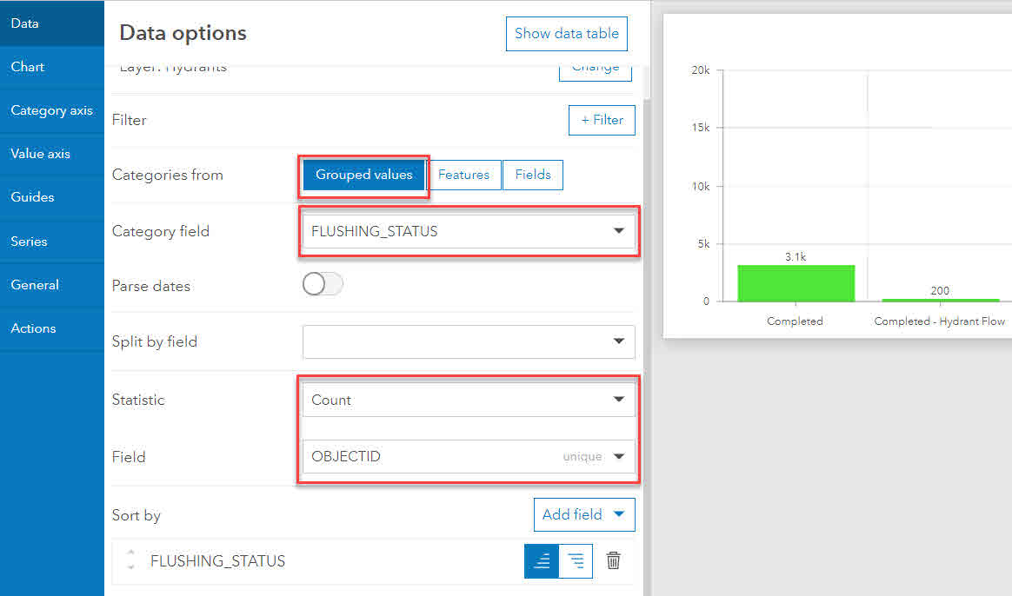1012x596 pixels.
Task: Click the Show data table button
Action: coord(566,33)
